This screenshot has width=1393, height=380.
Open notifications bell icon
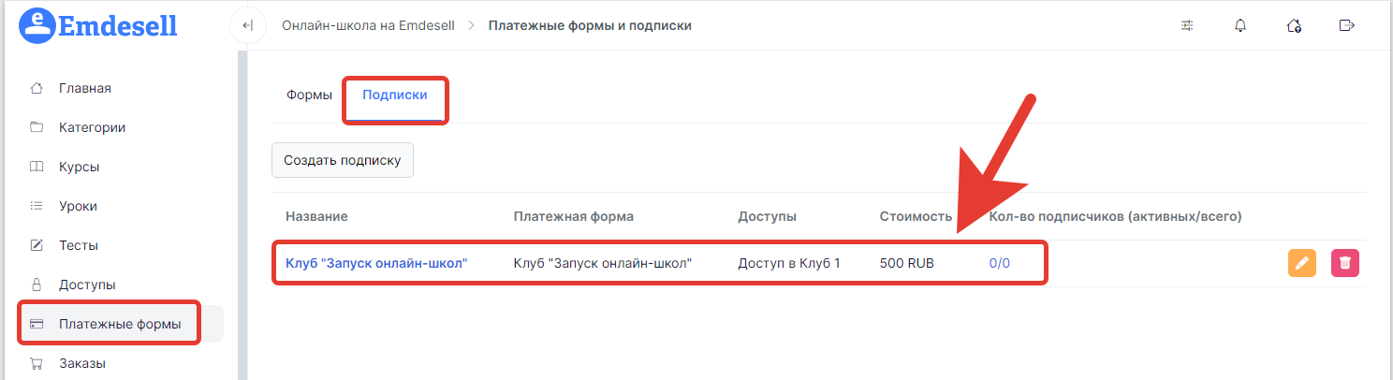pyautogui.click(x=1240, y=25)
